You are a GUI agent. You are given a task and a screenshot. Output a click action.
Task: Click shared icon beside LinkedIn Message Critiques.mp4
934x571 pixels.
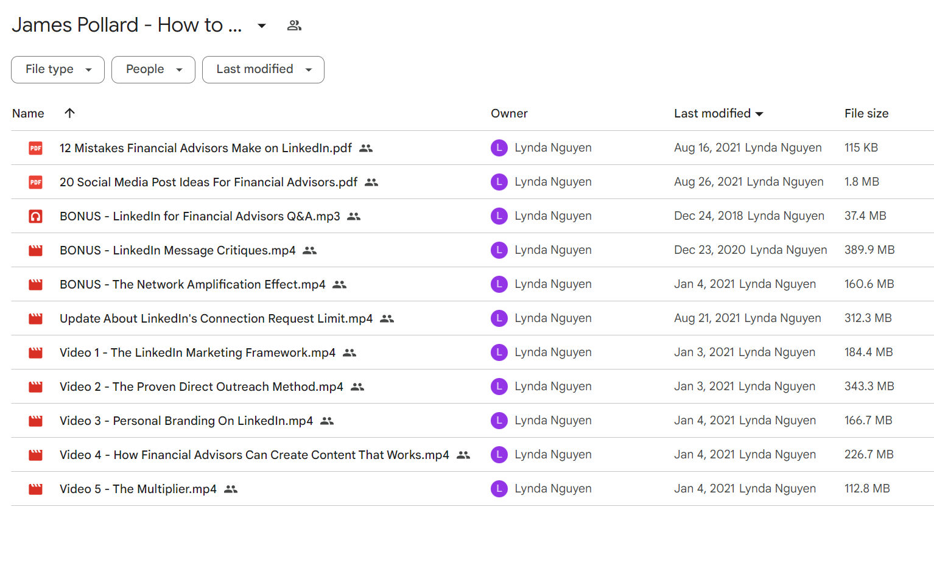[x=310, y=250]
